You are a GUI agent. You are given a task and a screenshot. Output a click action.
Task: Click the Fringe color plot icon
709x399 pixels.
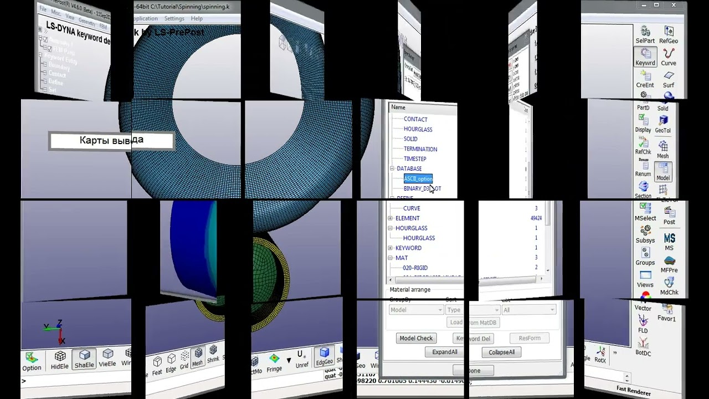tap(274, 362)
